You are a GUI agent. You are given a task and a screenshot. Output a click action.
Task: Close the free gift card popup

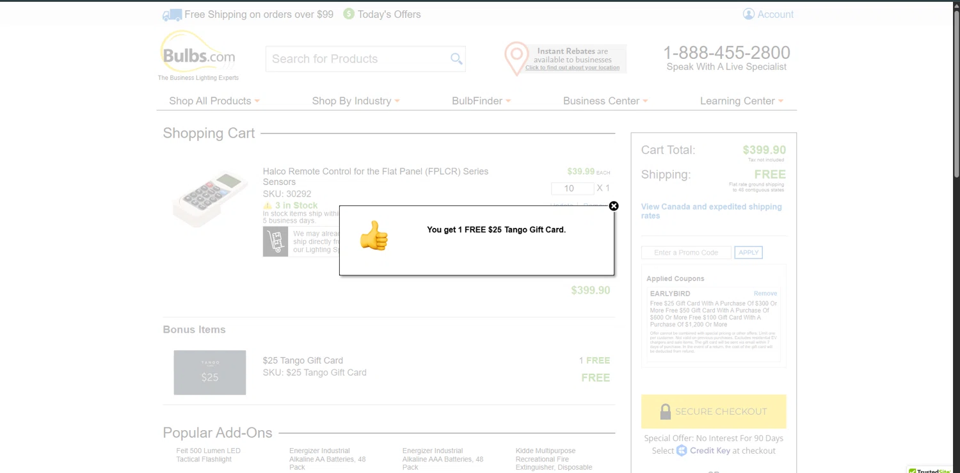click(614, 206)
